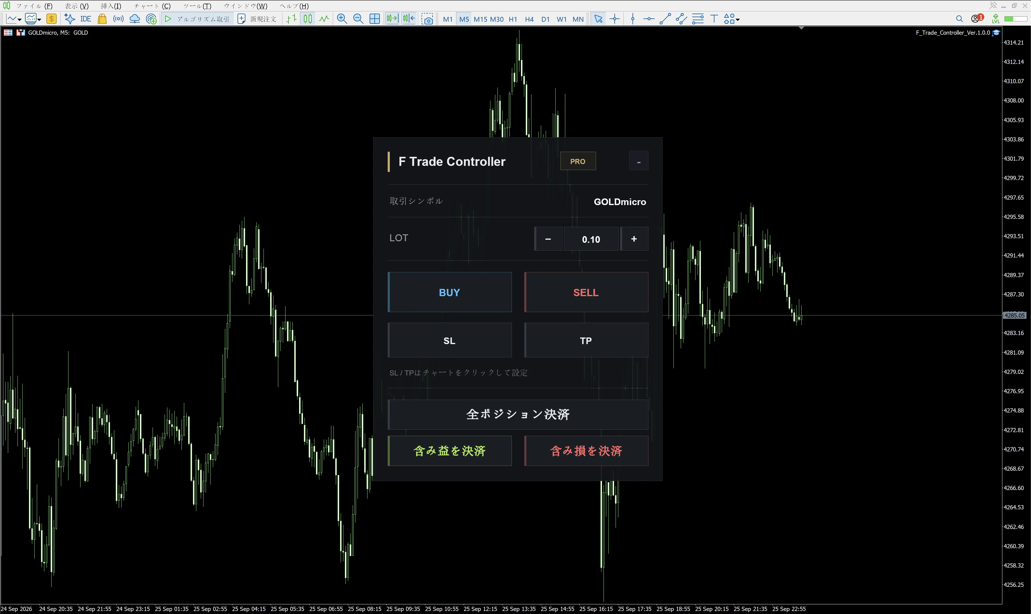Toggle the Algo Trading (アルゴリズム取引) button
Viewport: 1031px width, 614px height.
pos(197,19)
